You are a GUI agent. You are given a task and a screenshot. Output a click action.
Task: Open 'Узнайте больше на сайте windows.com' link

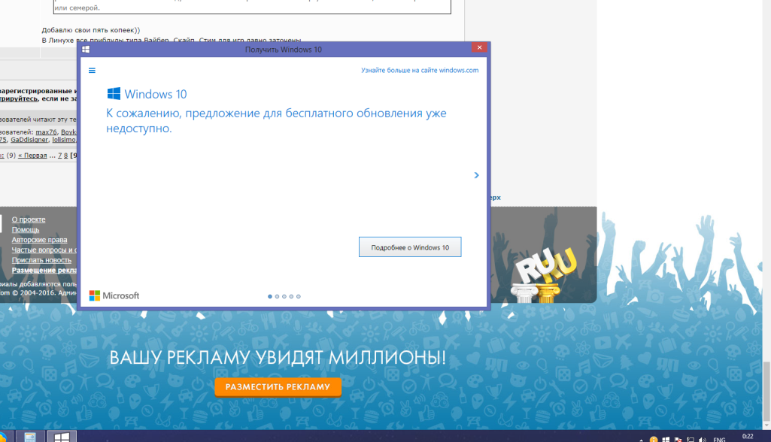click(420, 71)
